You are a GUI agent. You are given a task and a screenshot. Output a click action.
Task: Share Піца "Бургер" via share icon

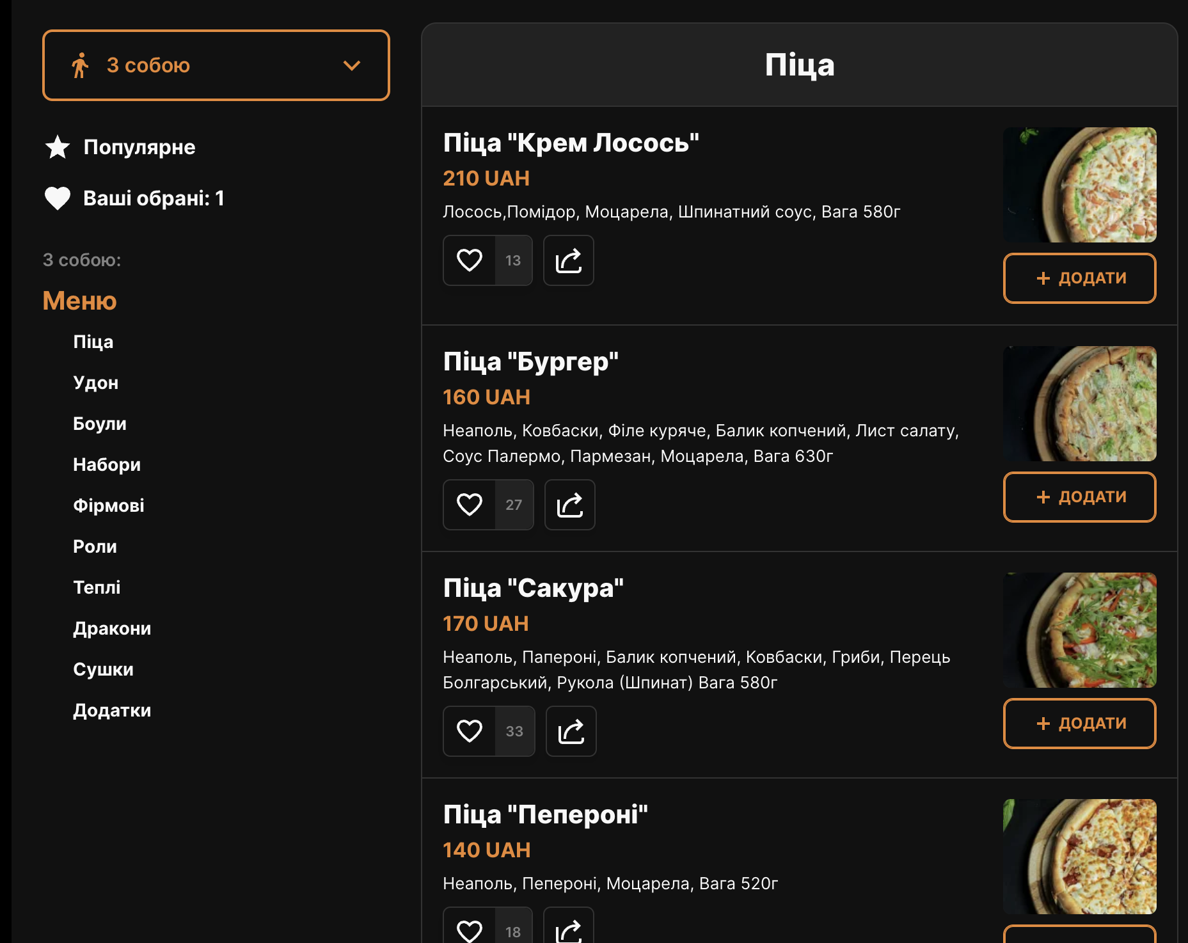(570, 505)
